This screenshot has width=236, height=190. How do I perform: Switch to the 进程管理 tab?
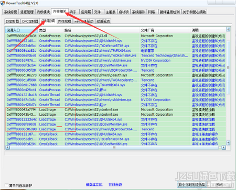(x=27, y=12)
